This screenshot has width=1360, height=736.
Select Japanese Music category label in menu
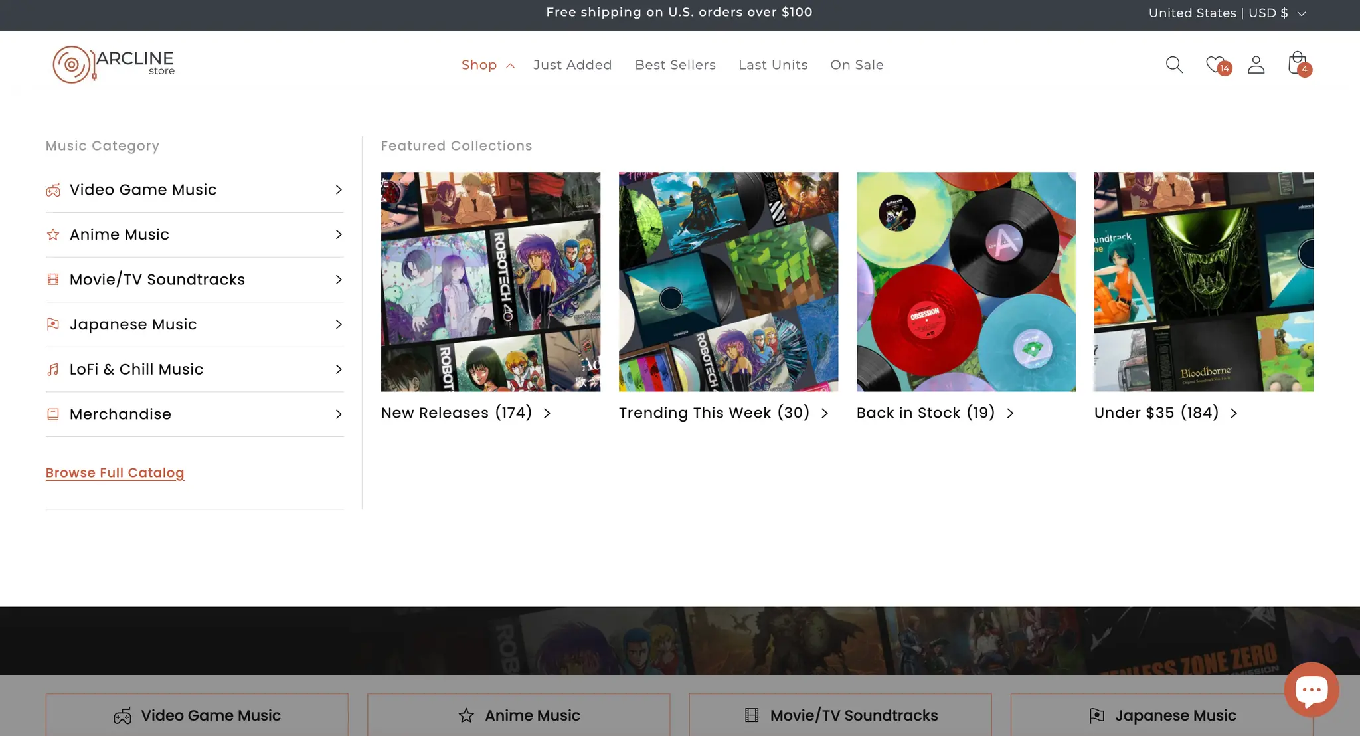[x=133, y=324]
